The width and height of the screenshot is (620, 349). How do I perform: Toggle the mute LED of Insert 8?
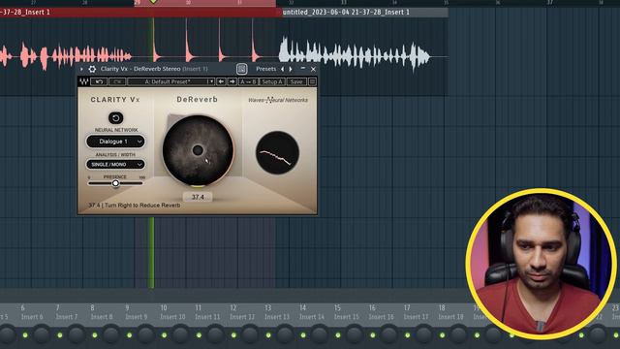click(95, 335)
